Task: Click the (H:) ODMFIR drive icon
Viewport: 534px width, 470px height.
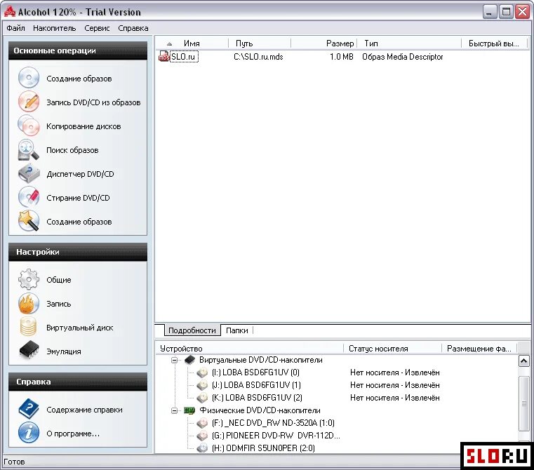Action: [x=202, y=448]
